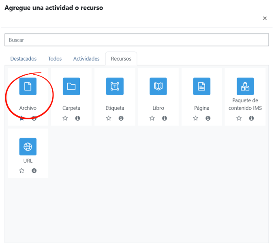The image size is (274, 248).
Task: Star the Carpeta resource as favorite
Action: [65, 118]
